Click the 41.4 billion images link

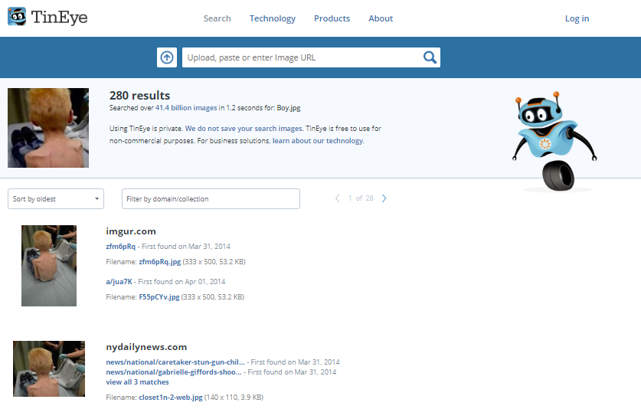tap(186, 108)
